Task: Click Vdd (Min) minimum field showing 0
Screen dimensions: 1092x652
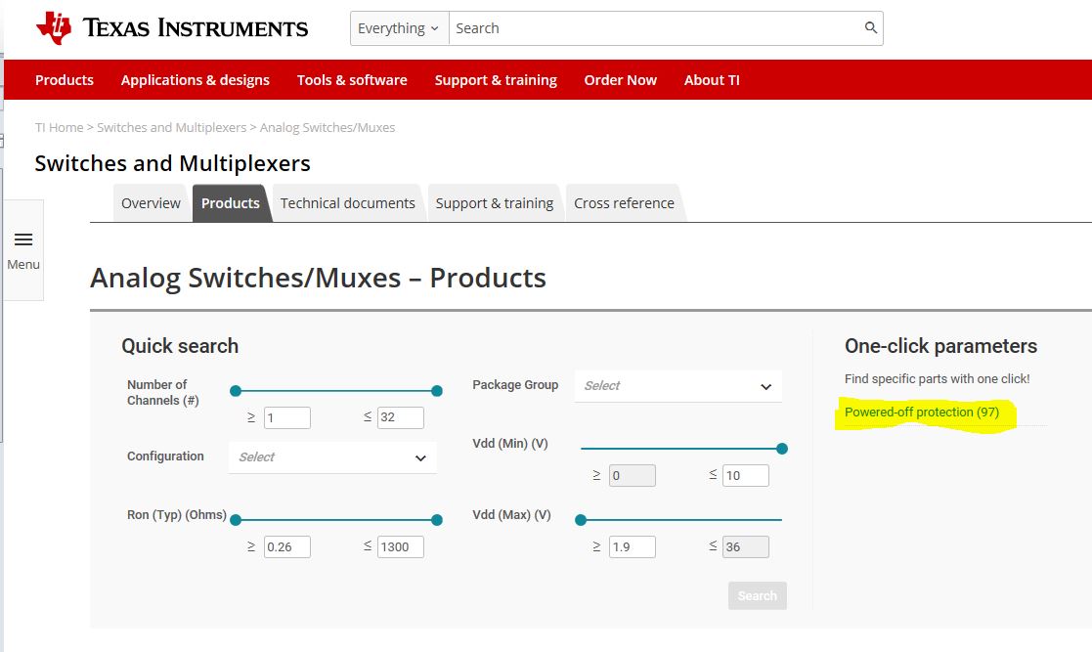Action: pyautogui.click(x=633, y=476)
